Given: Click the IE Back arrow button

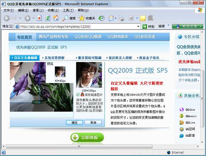Looking at the screenshot, I should (7, 18).
